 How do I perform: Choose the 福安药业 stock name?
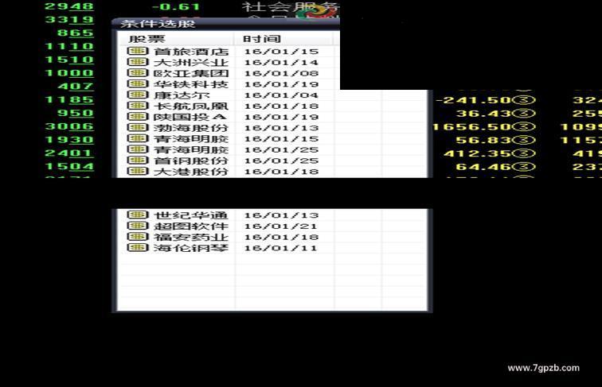point(191,237)
